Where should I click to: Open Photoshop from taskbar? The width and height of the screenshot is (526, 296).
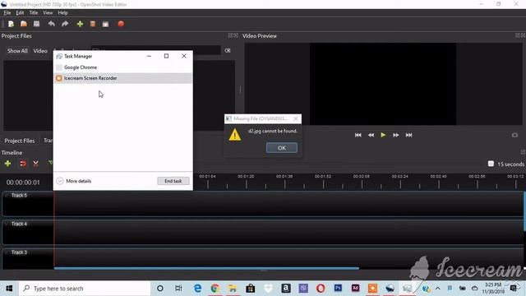338,288
